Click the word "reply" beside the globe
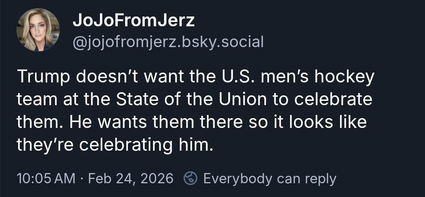The height and width of the screenshot is (197, 425). click(x=317, y=179)
